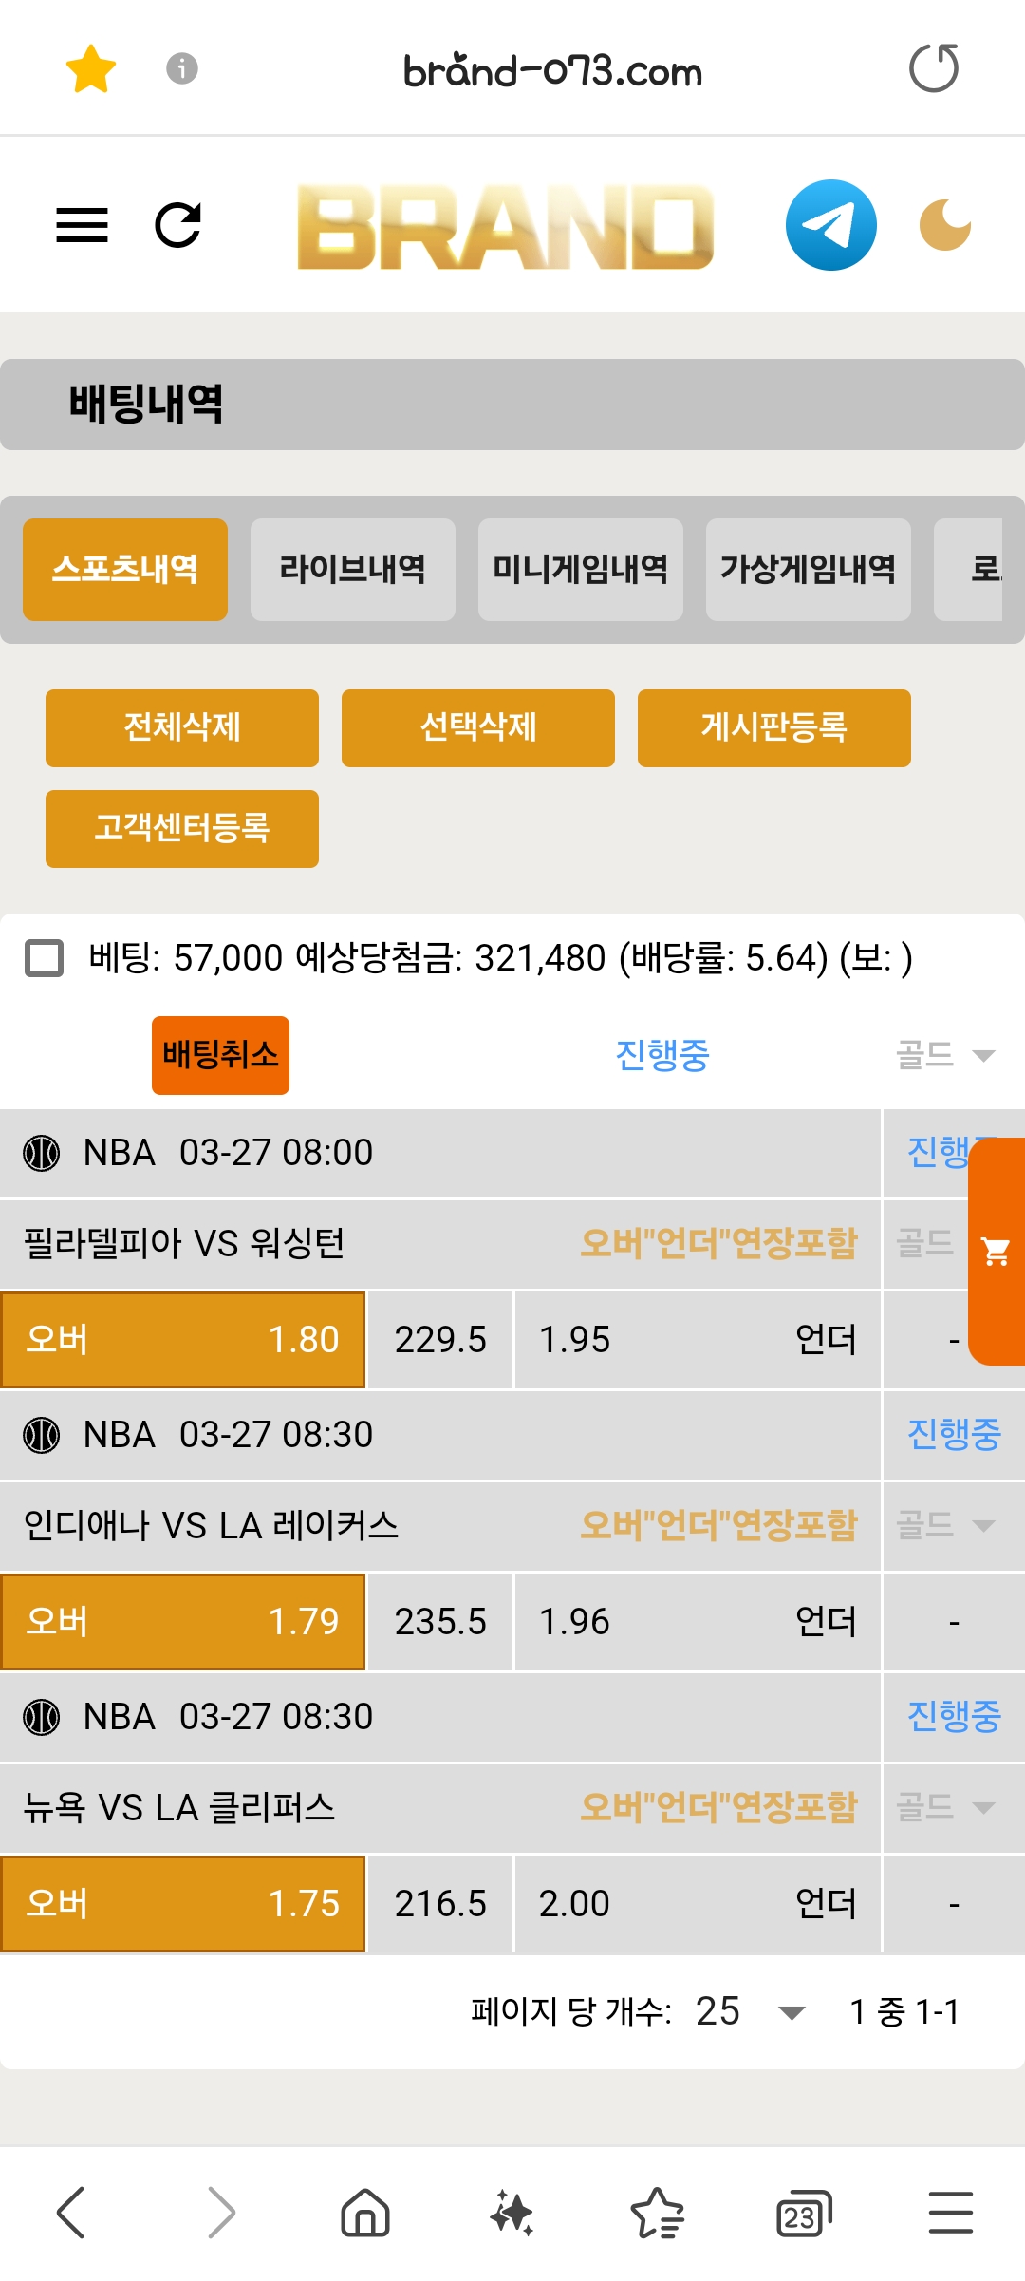The height and width of the screenshot is (2281, 1025).
Task: Open the items-per-page 25 dropdown
Action: [750, 2011]
